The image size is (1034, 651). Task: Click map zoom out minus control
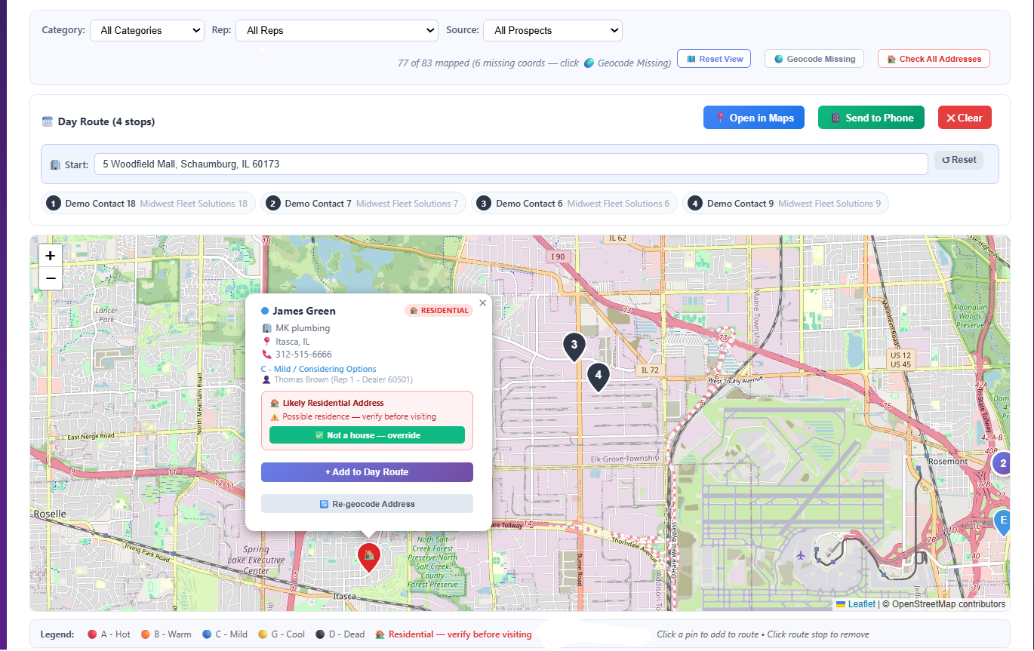pyautogui.click(x=50, y=278)
